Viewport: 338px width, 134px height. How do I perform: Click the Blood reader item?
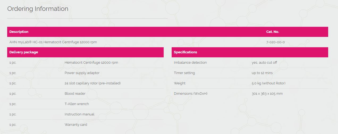[75, 94]
